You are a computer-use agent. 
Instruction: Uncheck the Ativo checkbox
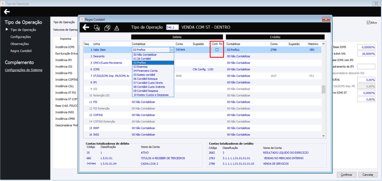click(368, 22)
